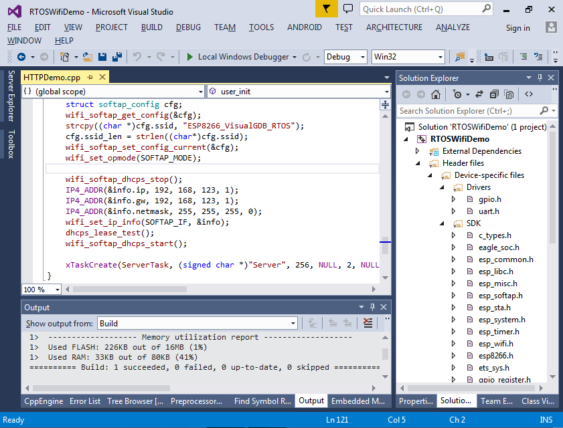Click the Local Windows Debugger button label
The height and width of the screenshot is (428, 563).
[x=243, y=57]
